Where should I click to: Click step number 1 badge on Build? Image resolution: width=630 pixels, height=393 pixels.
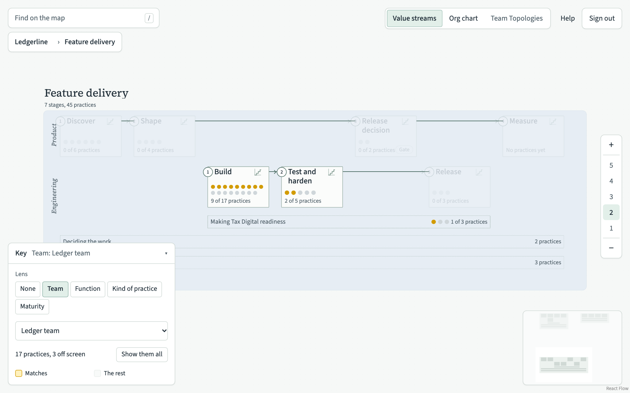point(208,172)
